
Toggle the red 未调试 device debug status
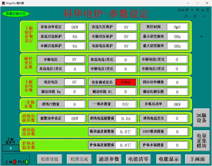[x=125, y=82]
